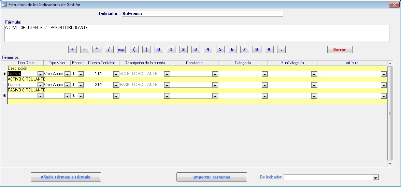
Task: Open Tipo Dato dropdown in ACTIVO CIRCULANTE row
Action: pyautogui.click(x=40, y=74)
